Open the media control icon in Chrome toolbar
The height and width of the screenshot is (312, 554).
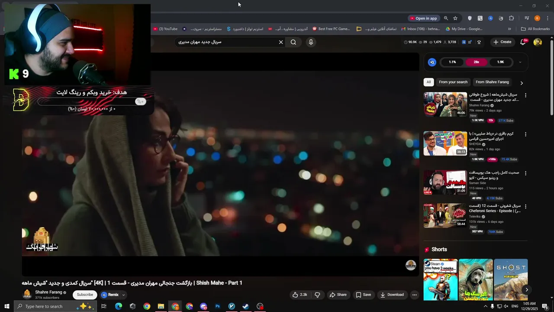pos(527,18)
